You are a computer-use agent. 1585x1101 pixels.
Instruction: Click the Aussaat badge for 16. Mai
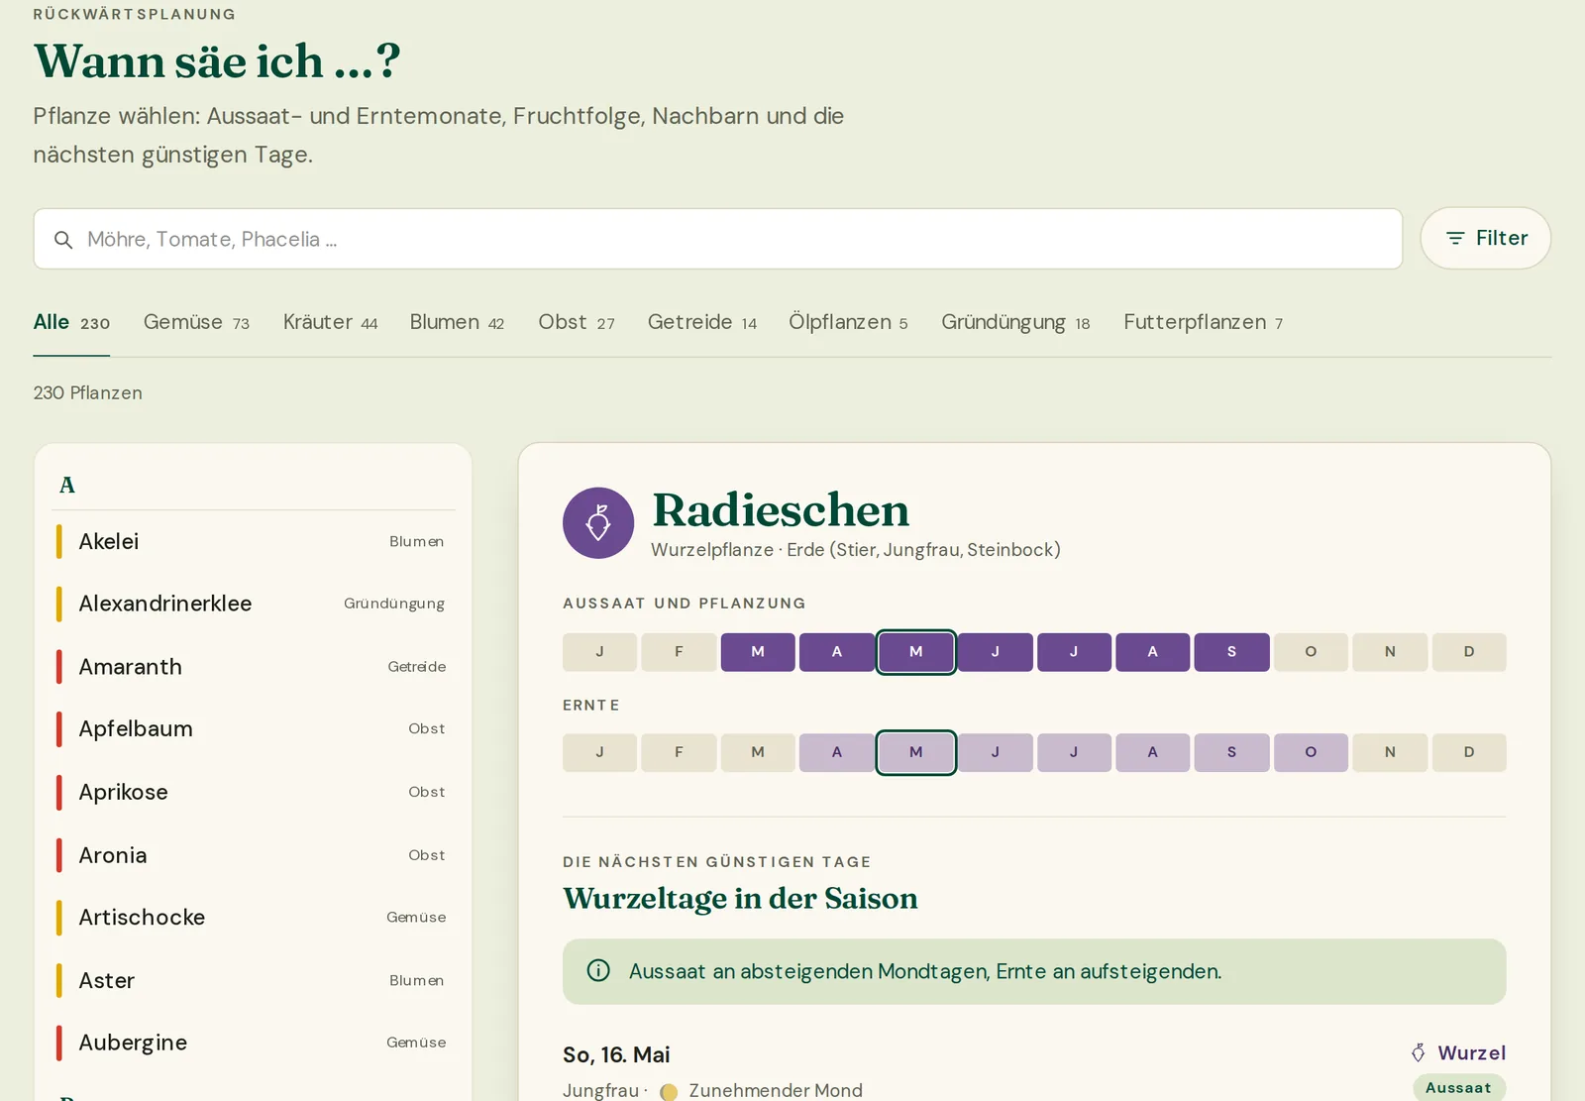tap(1458, 1087)
